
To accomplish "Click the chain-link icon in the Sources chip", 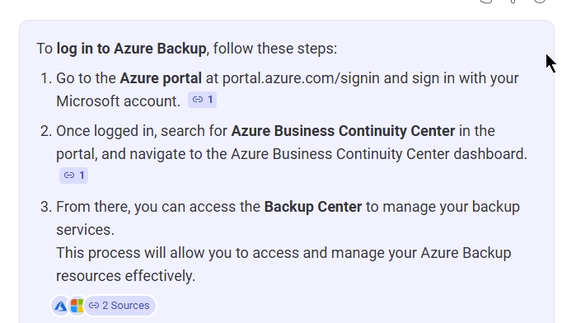I will coord(94,306).
